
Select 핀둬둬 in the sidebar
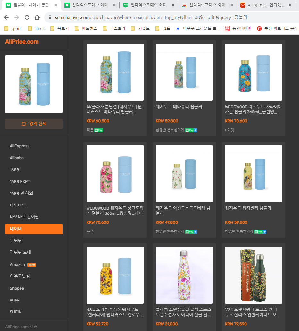(16, 240)
